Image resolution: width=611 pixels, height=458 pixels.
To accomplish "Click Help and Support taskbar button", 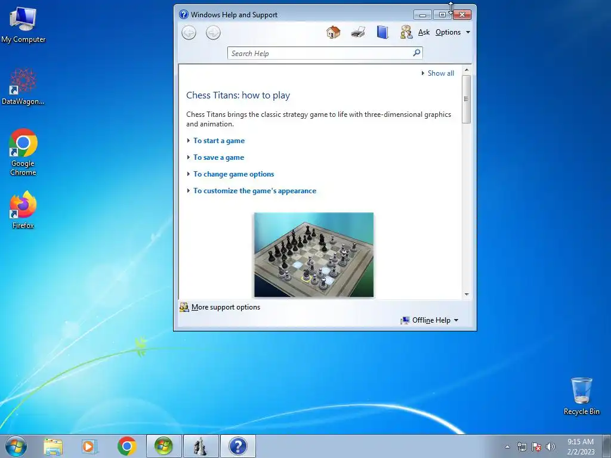I will (237, 446).
